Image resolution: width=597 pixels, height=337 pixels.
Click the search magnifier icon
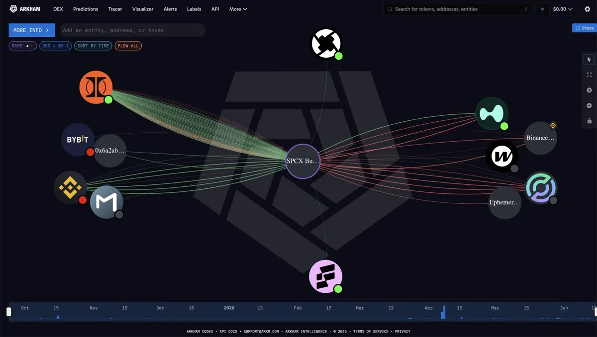tap(390, 9)
